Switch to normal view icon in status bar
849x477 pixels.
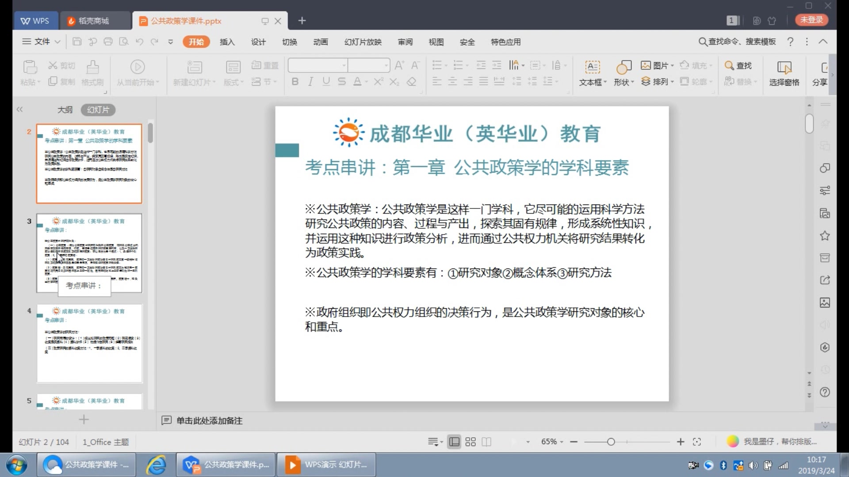454,442
